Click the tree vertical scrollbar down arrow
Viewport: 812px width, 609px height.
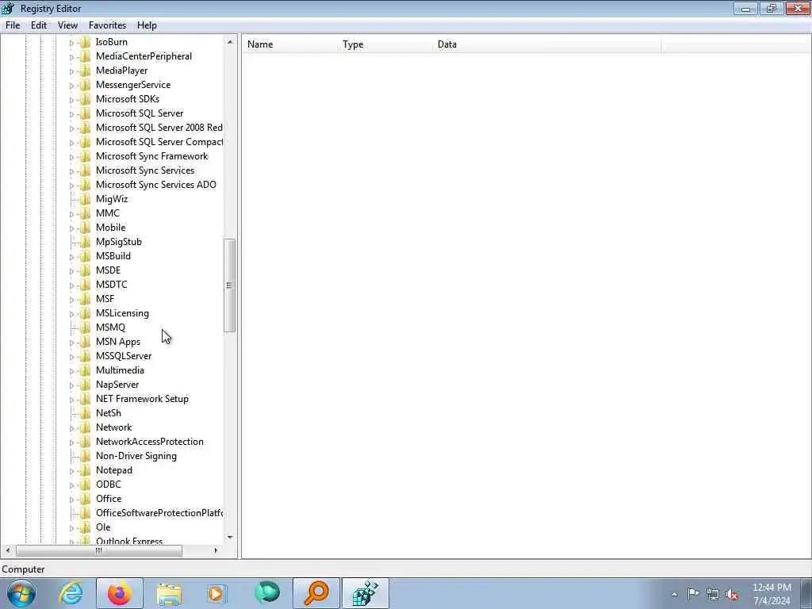pos(230,538)
